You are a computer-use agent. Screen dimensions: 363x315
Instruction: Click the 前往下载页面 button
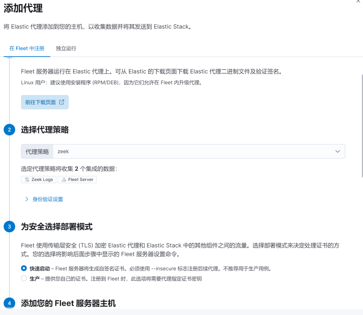pyautogui.click(x=45, y=102)
